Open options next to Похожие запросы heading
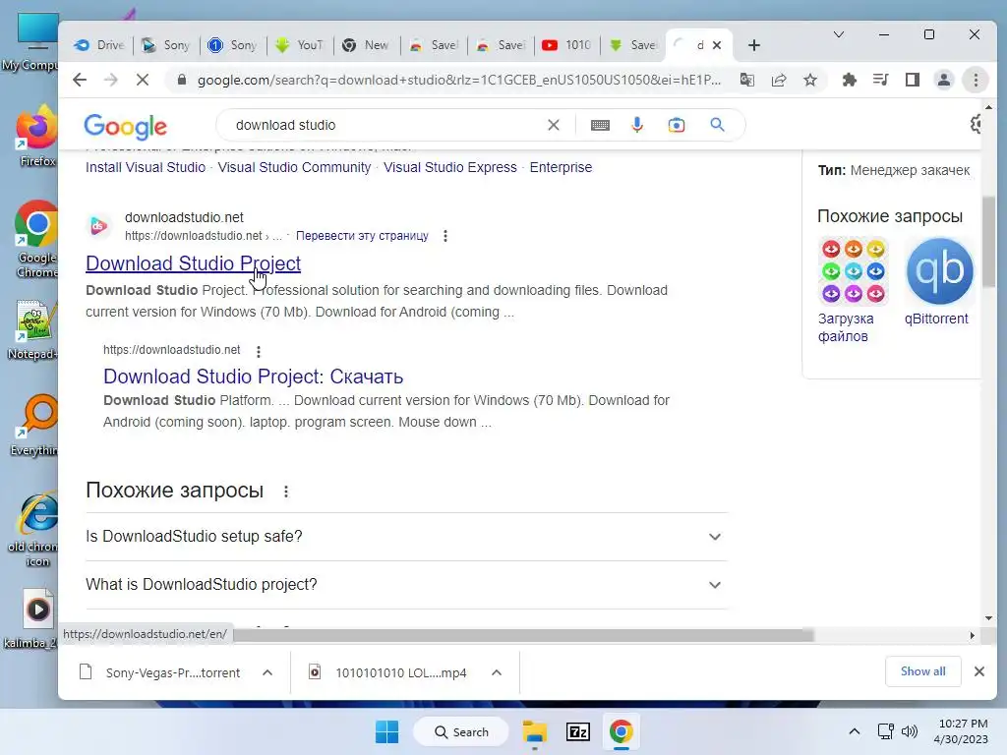The image size is (1007, 755). click(x=286, y=492)
